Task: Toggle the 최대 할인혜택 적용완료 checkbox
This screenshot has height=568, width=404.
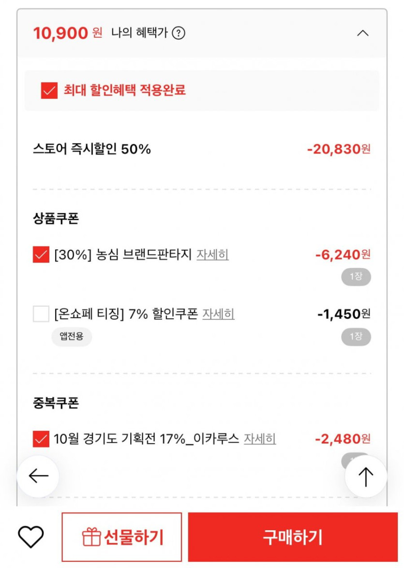Action: (49, 91)
